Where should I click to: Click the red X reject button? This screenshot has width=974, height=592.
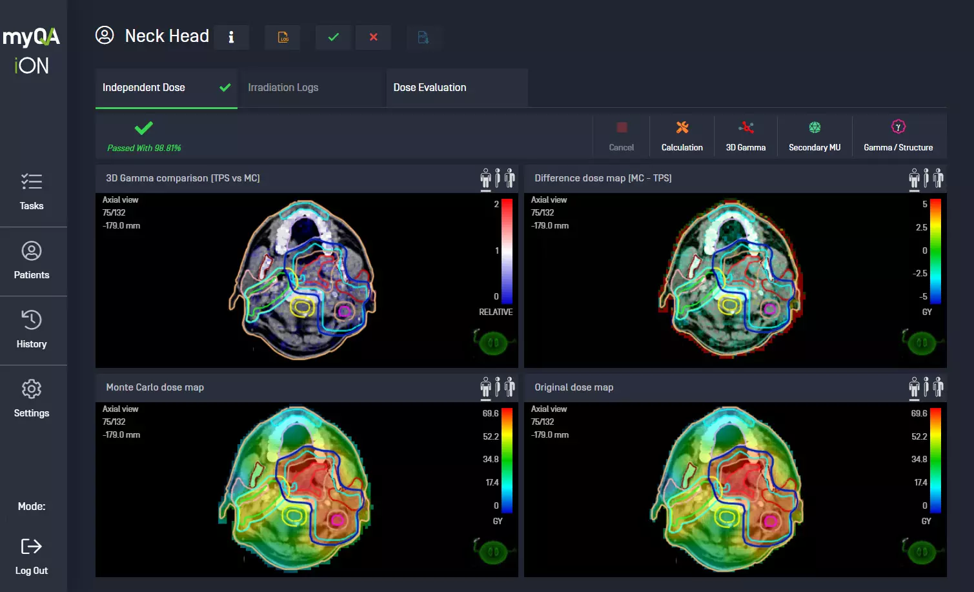point(373,37)
